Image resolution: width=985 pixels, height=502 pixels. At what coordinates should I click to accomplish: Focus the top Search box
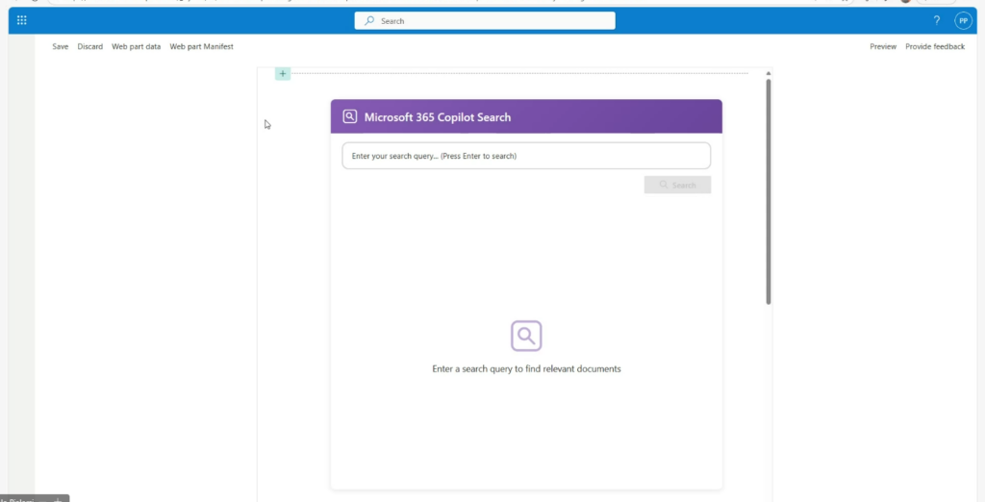pos(485,21)
